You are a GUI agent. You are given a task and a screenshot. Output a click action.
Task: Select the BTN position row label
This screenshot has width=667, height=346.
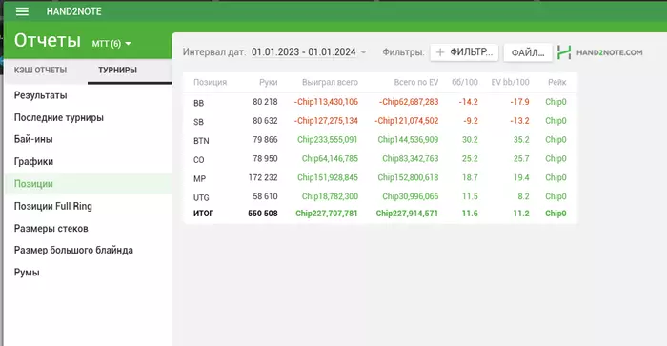click(x=201, y=141)
